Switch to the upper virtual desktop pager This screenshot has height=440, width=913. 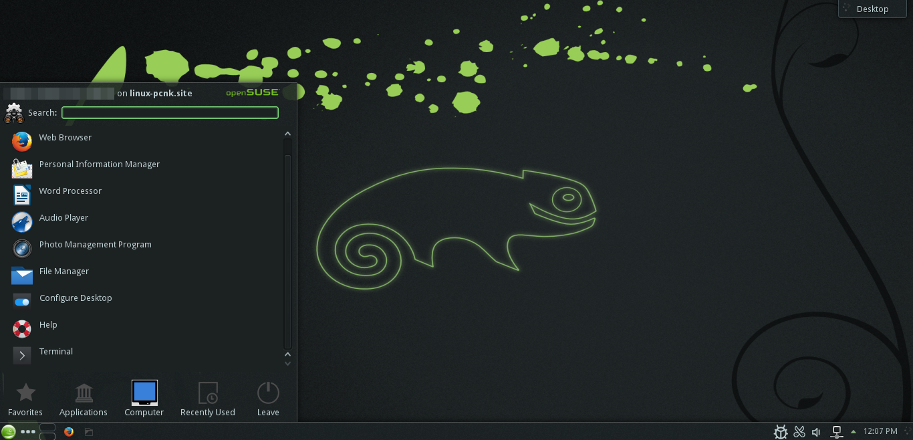(x=47, y=427)
